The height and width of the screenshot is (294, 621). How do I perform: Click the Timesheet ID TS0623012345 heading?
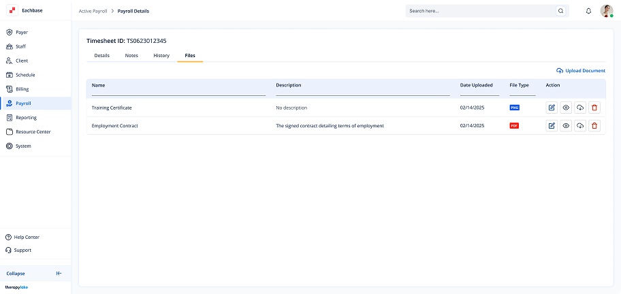point(127,41)
